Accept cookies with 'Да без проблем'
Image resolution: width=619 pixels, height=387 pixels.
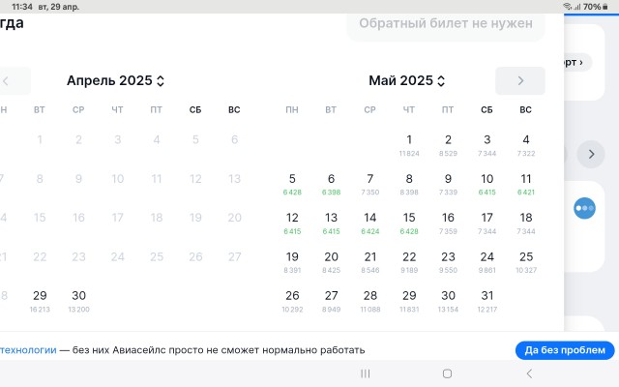pos(565,350)
